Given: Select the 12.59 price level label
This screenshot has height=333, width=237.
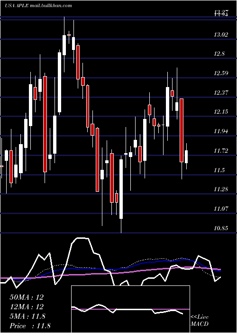Looking at the screenshot, I should 221,73.
